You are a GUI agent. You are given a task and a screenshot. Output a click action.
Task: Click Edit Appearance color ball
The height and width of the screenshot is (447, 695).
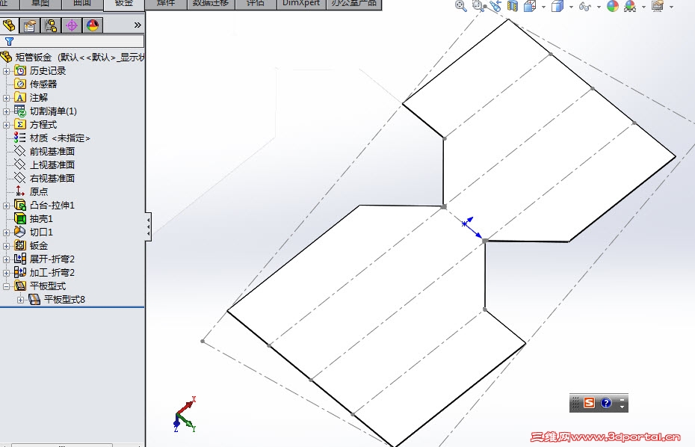click(613, 6)
